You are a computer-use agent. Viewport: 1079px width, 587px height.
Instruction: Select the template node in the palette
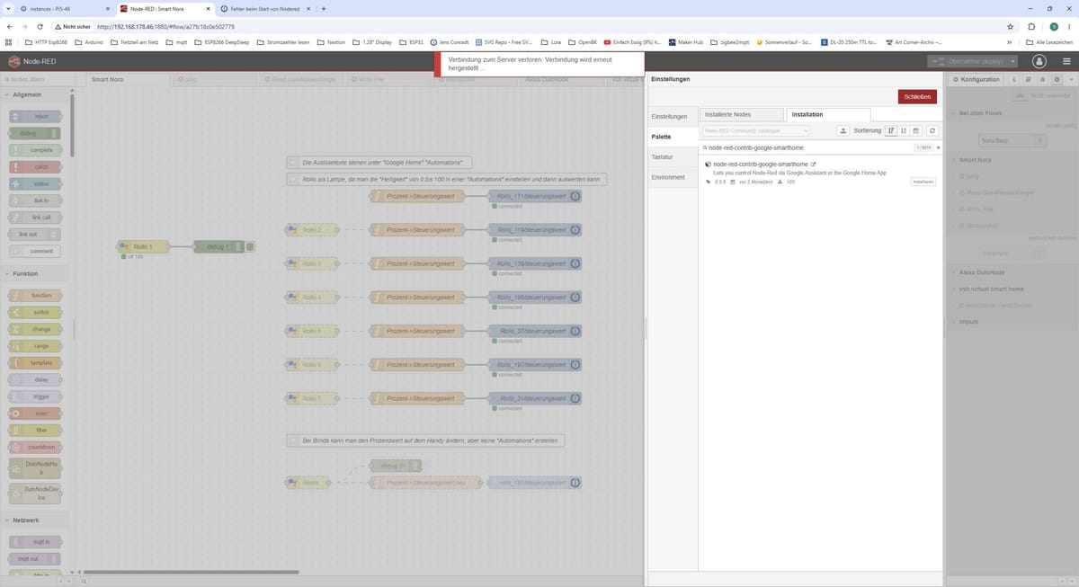pyautogui.click(x=35, y=363)
